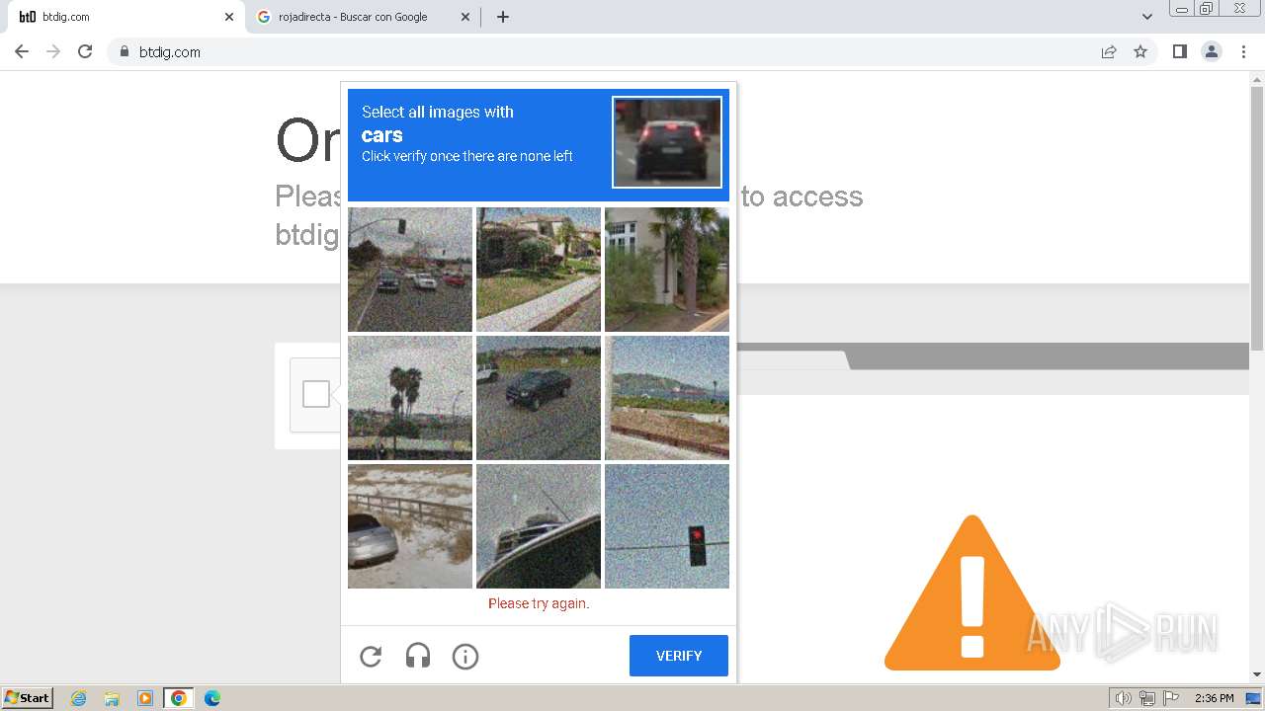Open media player from taskbar
The image size is (1265, 711).
click(145, 698)
